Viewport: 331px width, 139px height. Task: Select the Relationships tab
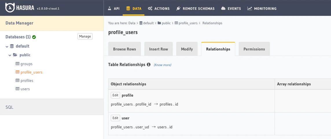pyautogui.click(x=218, y=49)
